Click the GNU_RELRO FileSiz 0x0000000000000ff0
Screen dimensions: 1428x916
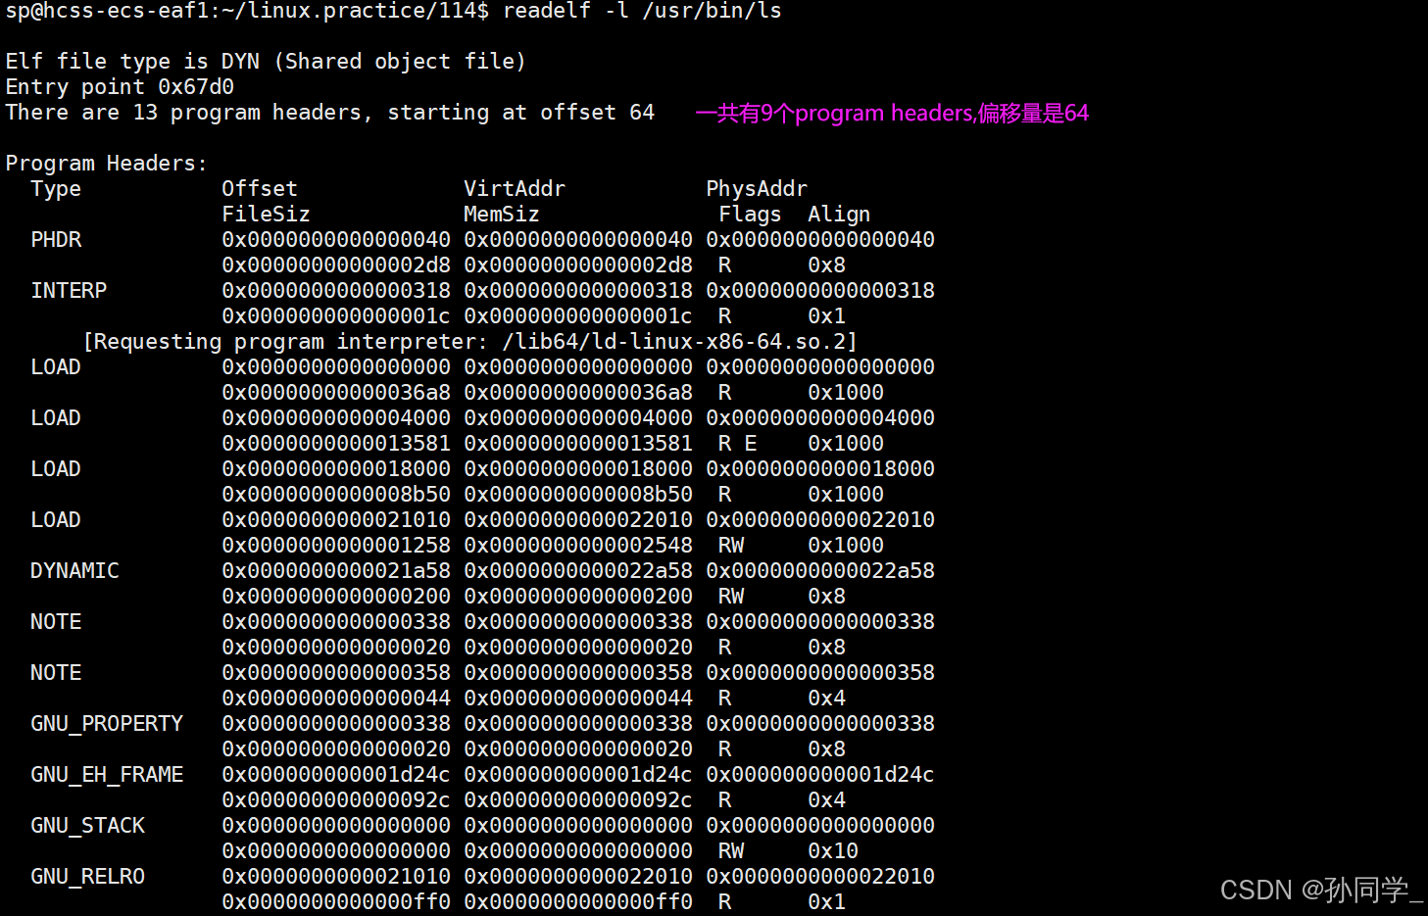click(x=336, y=902)
